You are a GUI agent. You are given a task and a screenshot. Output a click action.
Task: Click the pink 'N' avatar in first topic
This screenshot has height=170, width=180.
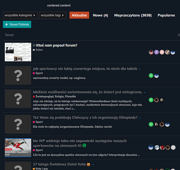coord(162,52)
